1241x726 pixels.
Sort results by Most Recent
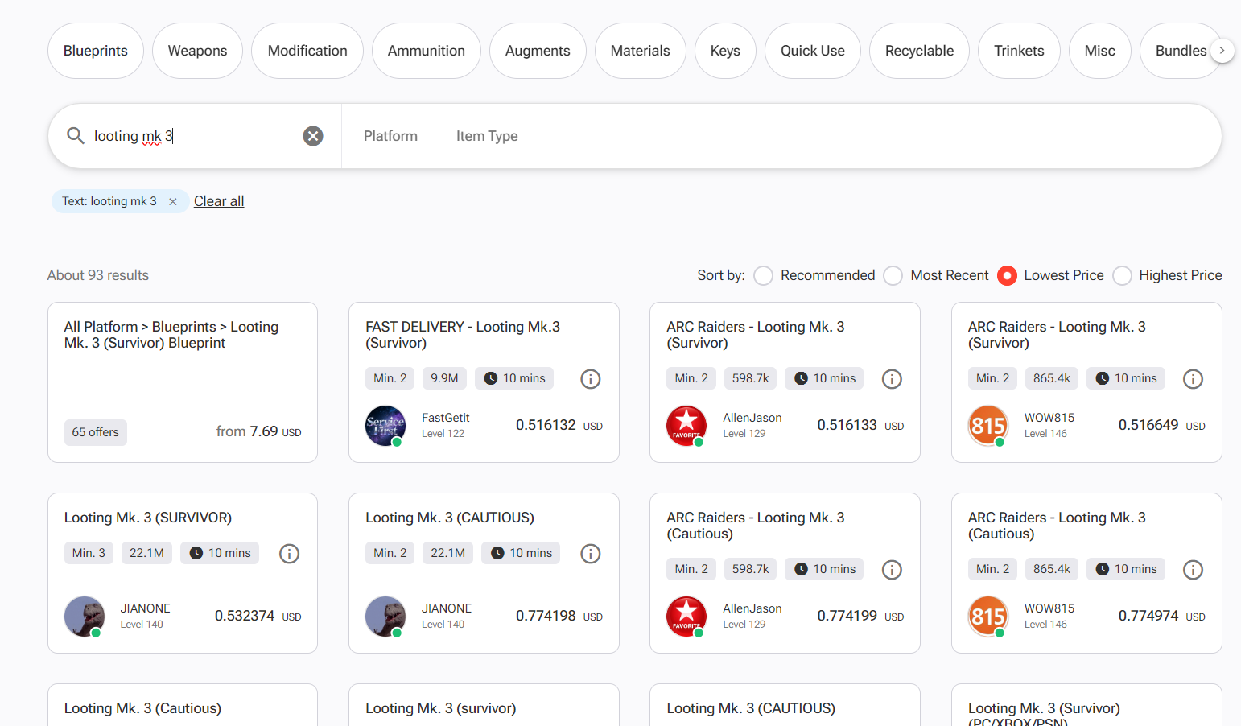click(893, 276)
